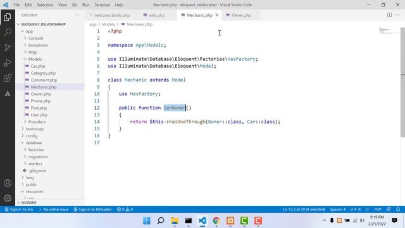Open the green Camtasia taskbar icon
This screenshot has height=228, width=405.
244,221
